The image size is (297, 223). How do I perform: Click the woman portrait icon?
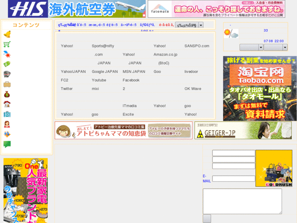pyautogui.click(x=7, y=124)
